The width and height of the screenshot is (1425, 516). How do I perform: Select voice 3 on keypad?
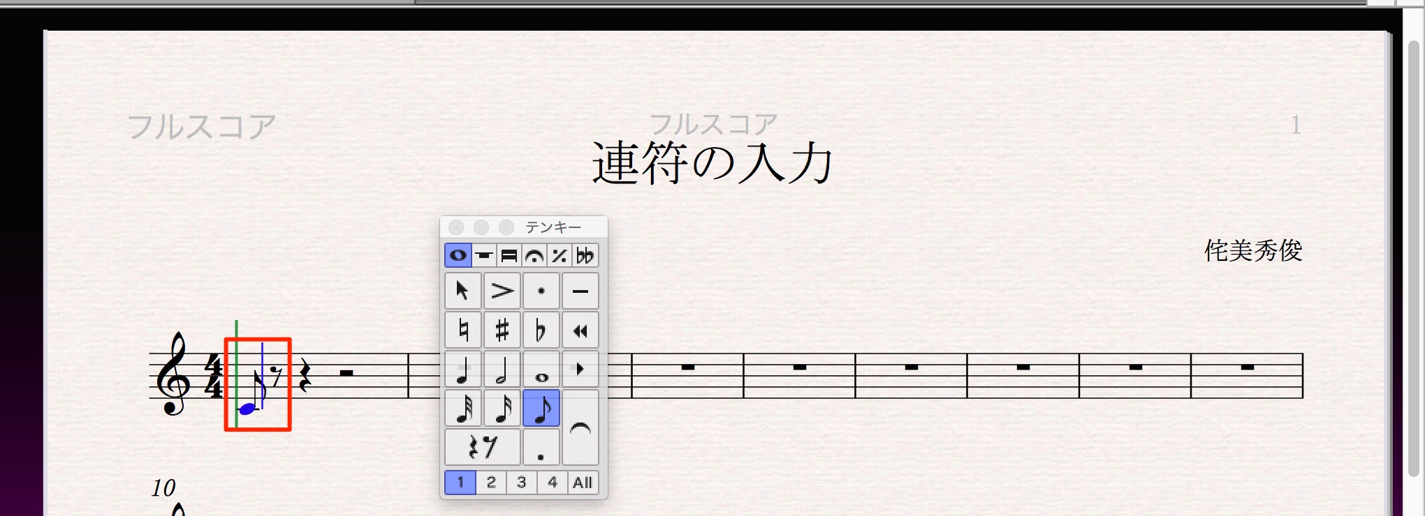tap(522, 482)
